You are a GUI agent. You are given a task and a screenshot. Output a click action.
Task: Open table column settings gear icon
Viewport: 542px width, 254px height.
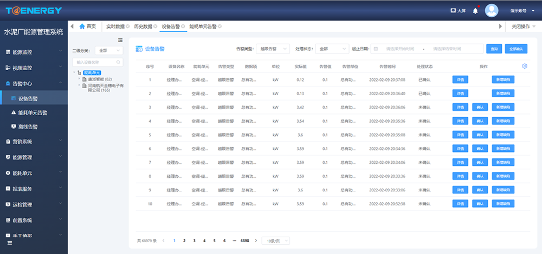[524, 66]
